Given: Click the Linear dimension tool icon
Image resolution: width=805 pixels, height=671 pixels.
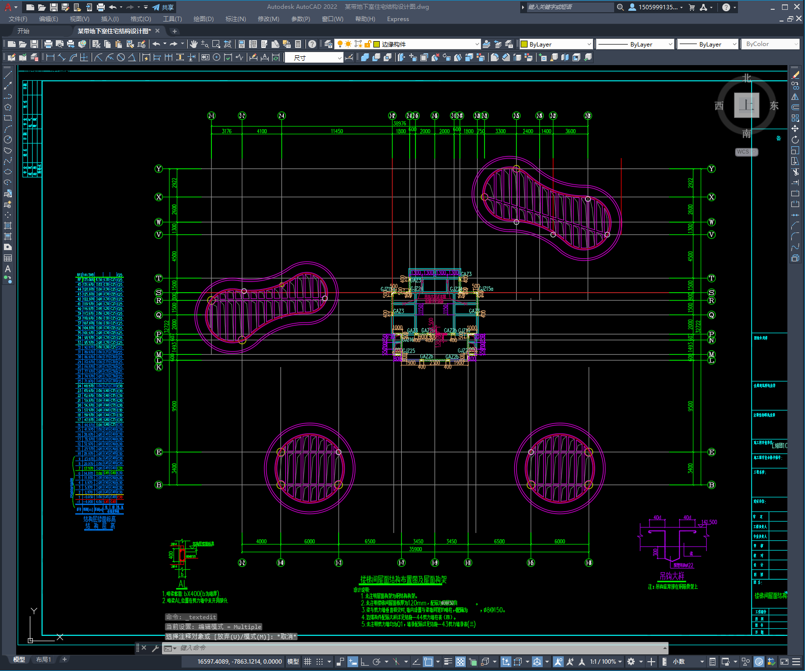Looking at the screenshot, I should 50,57.
